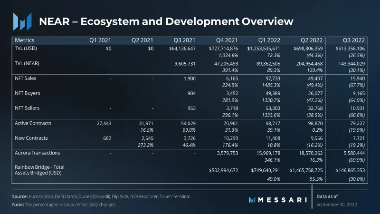
Task: Click the 204,954,468 TVL NEAR value
Action: tap(310, 64)
